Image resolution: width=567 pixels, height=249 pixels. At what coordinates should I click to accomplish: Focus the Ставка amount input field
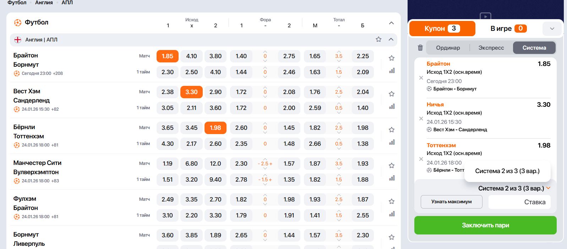[x=519, y=202]
